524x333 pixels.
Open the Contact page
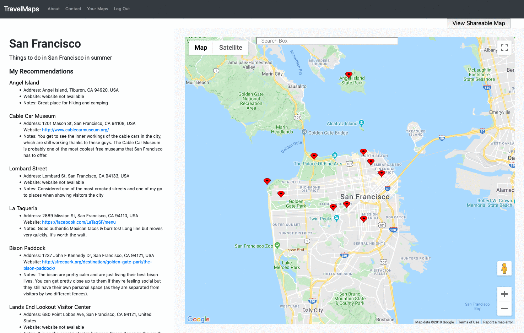[x=73, y=9]
